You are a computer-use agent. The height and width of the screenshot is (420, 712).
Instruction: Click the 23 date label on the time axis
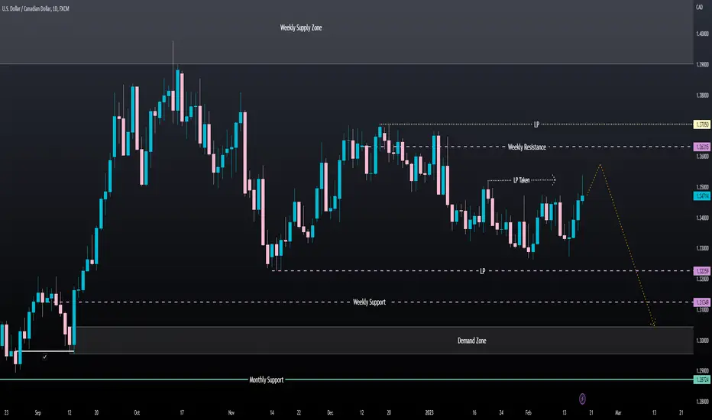tap(6, 412)
